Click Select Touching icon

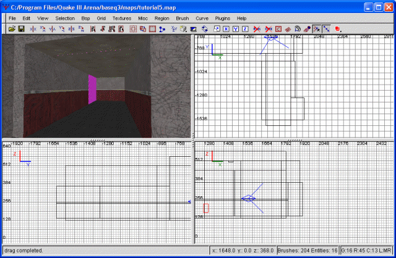[x=102, y=29]
